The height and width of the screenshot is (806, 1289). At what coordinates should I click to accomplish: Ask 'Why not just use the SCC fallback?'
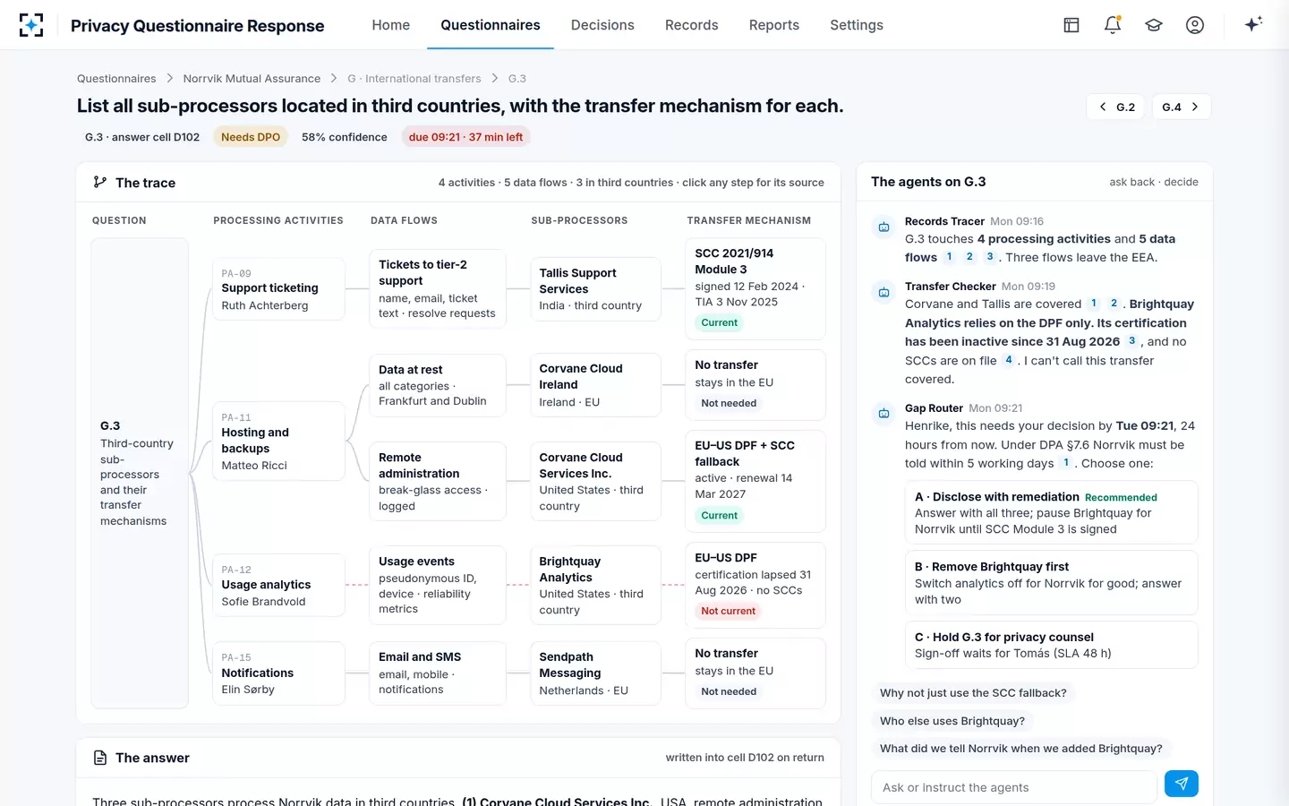[x=973, y=693]
